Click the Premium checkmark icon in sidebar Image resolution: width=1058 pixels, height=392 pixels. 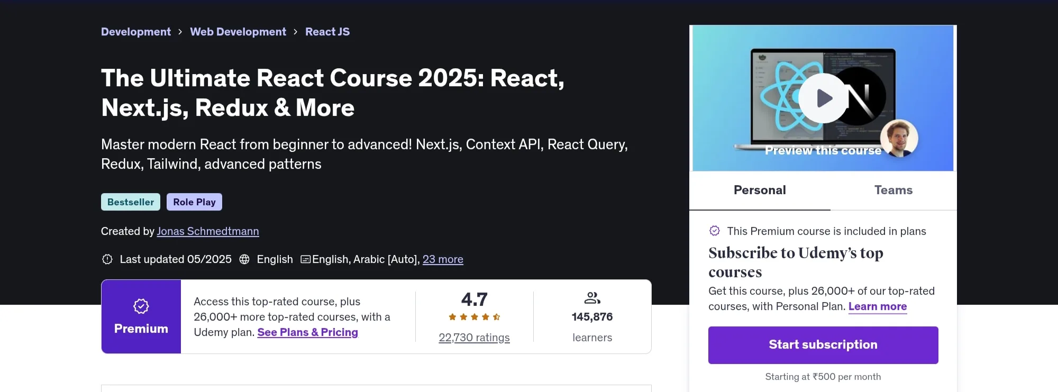[715, 231]
